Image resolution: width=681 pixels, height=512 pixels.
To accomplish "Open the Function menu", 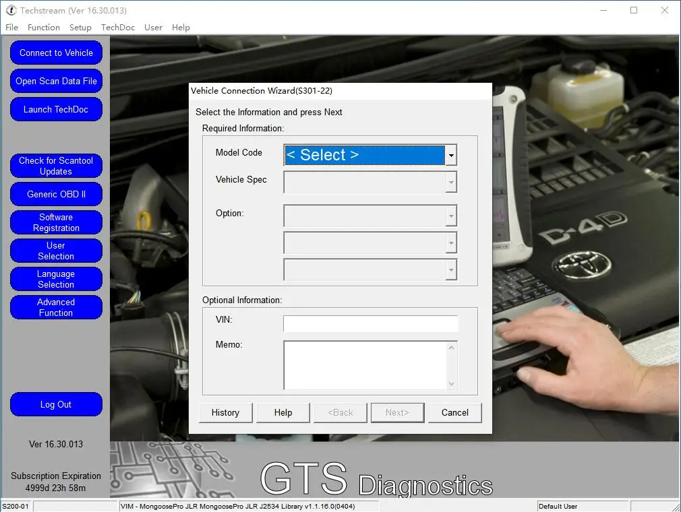I will pyautogui.click(x=43, y=28).
